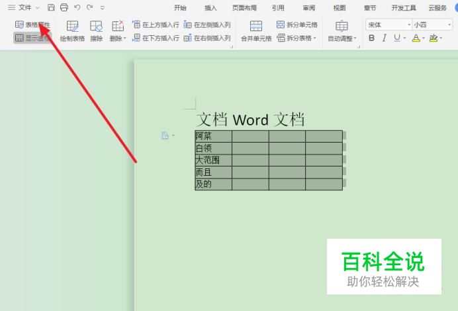Click the table cell containing 白领
The height and width of the screenshot is (311, 458).
[214, 149]
